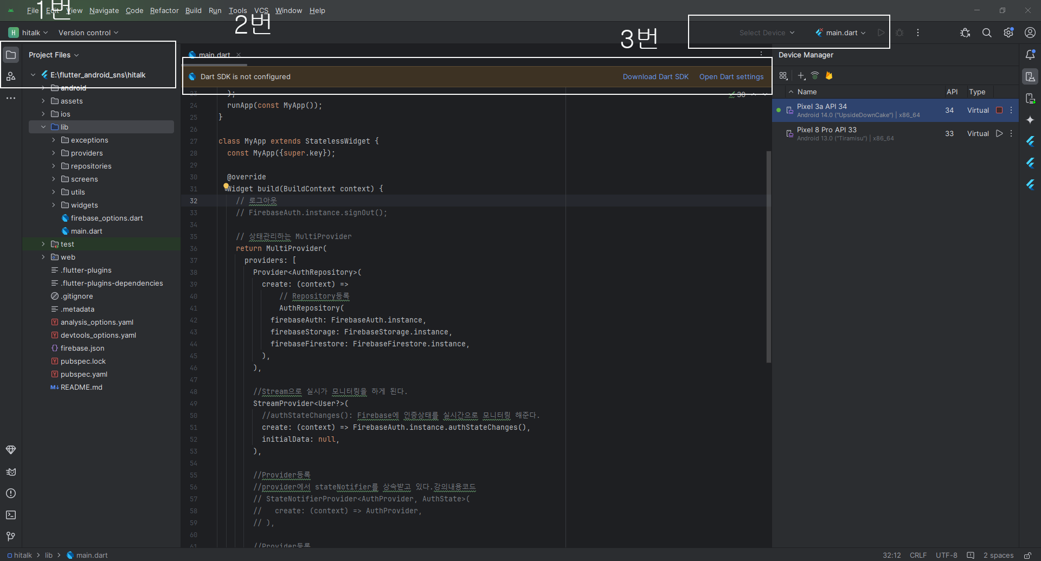
Task: Select firebase_options.dart file in tree
Action: coord(107,218)
